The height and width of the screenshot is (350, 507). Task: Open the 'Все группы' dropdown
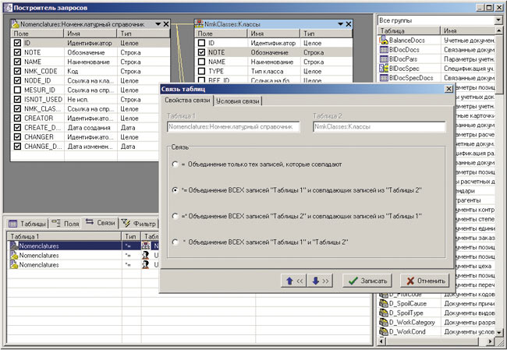click(x=498, y=19)
